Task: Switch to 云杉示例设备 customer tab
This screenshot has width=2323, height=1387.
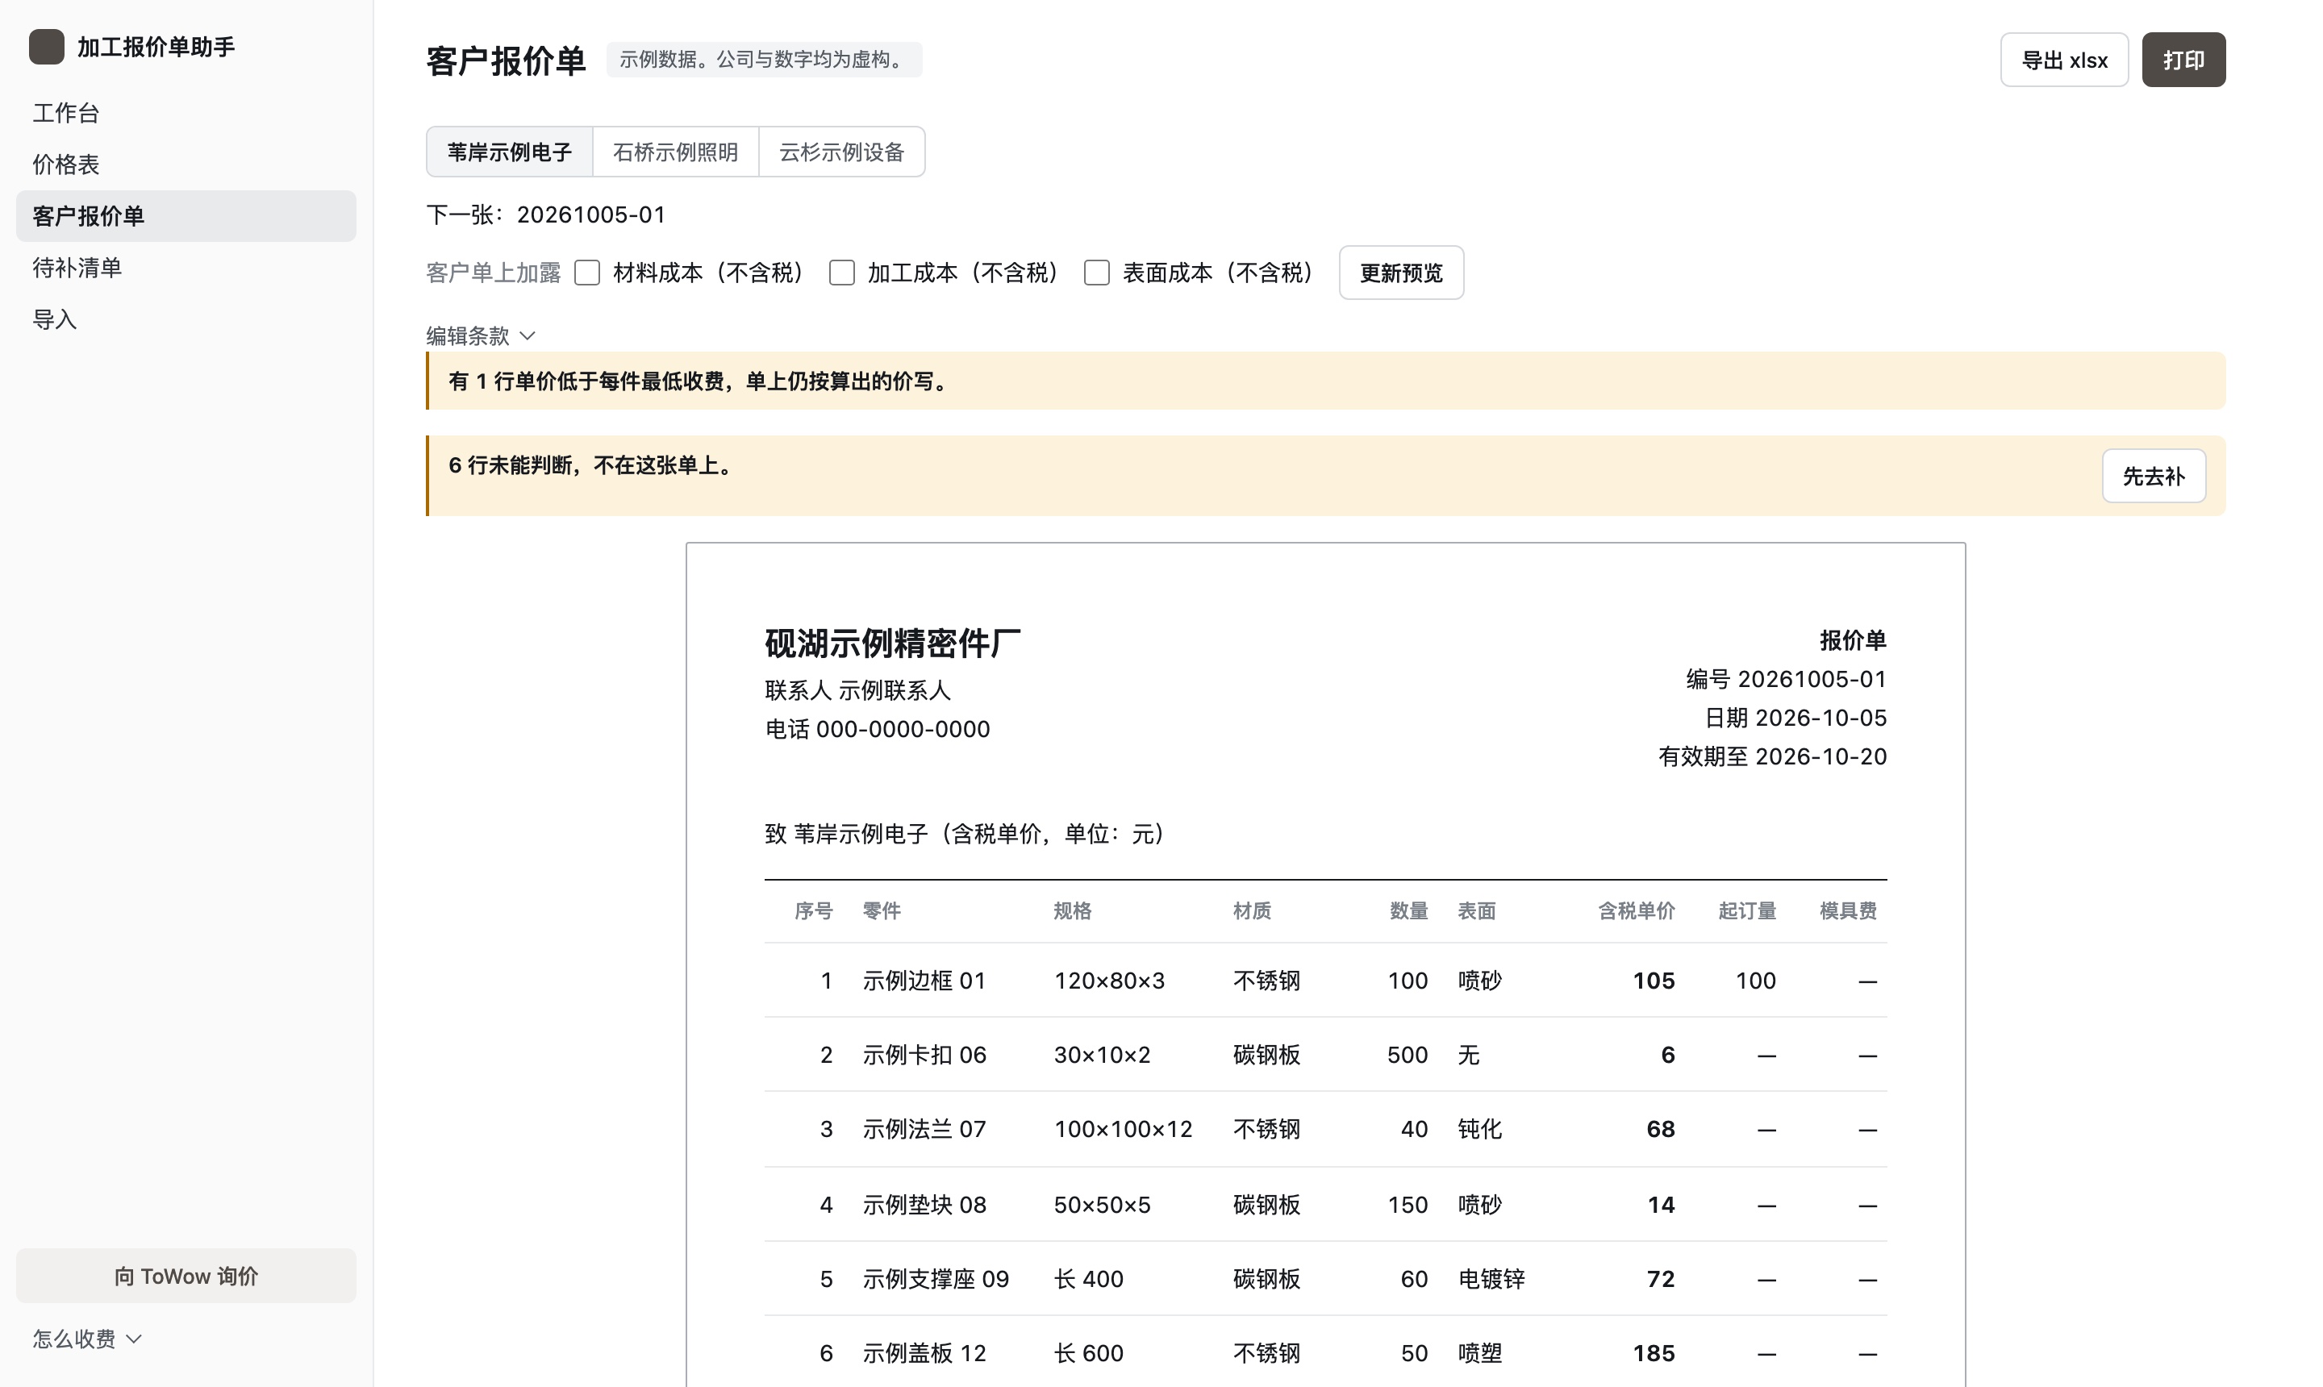Action: click(842, 152)
